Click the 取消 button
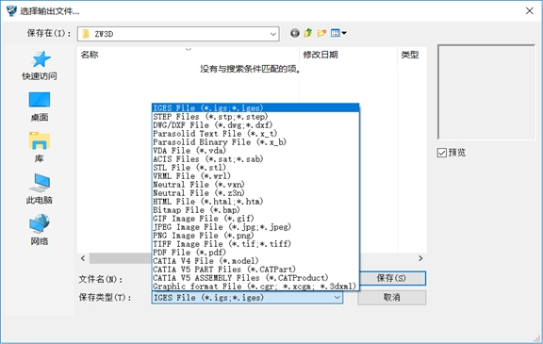543x344 pixels. coord(391,298)
